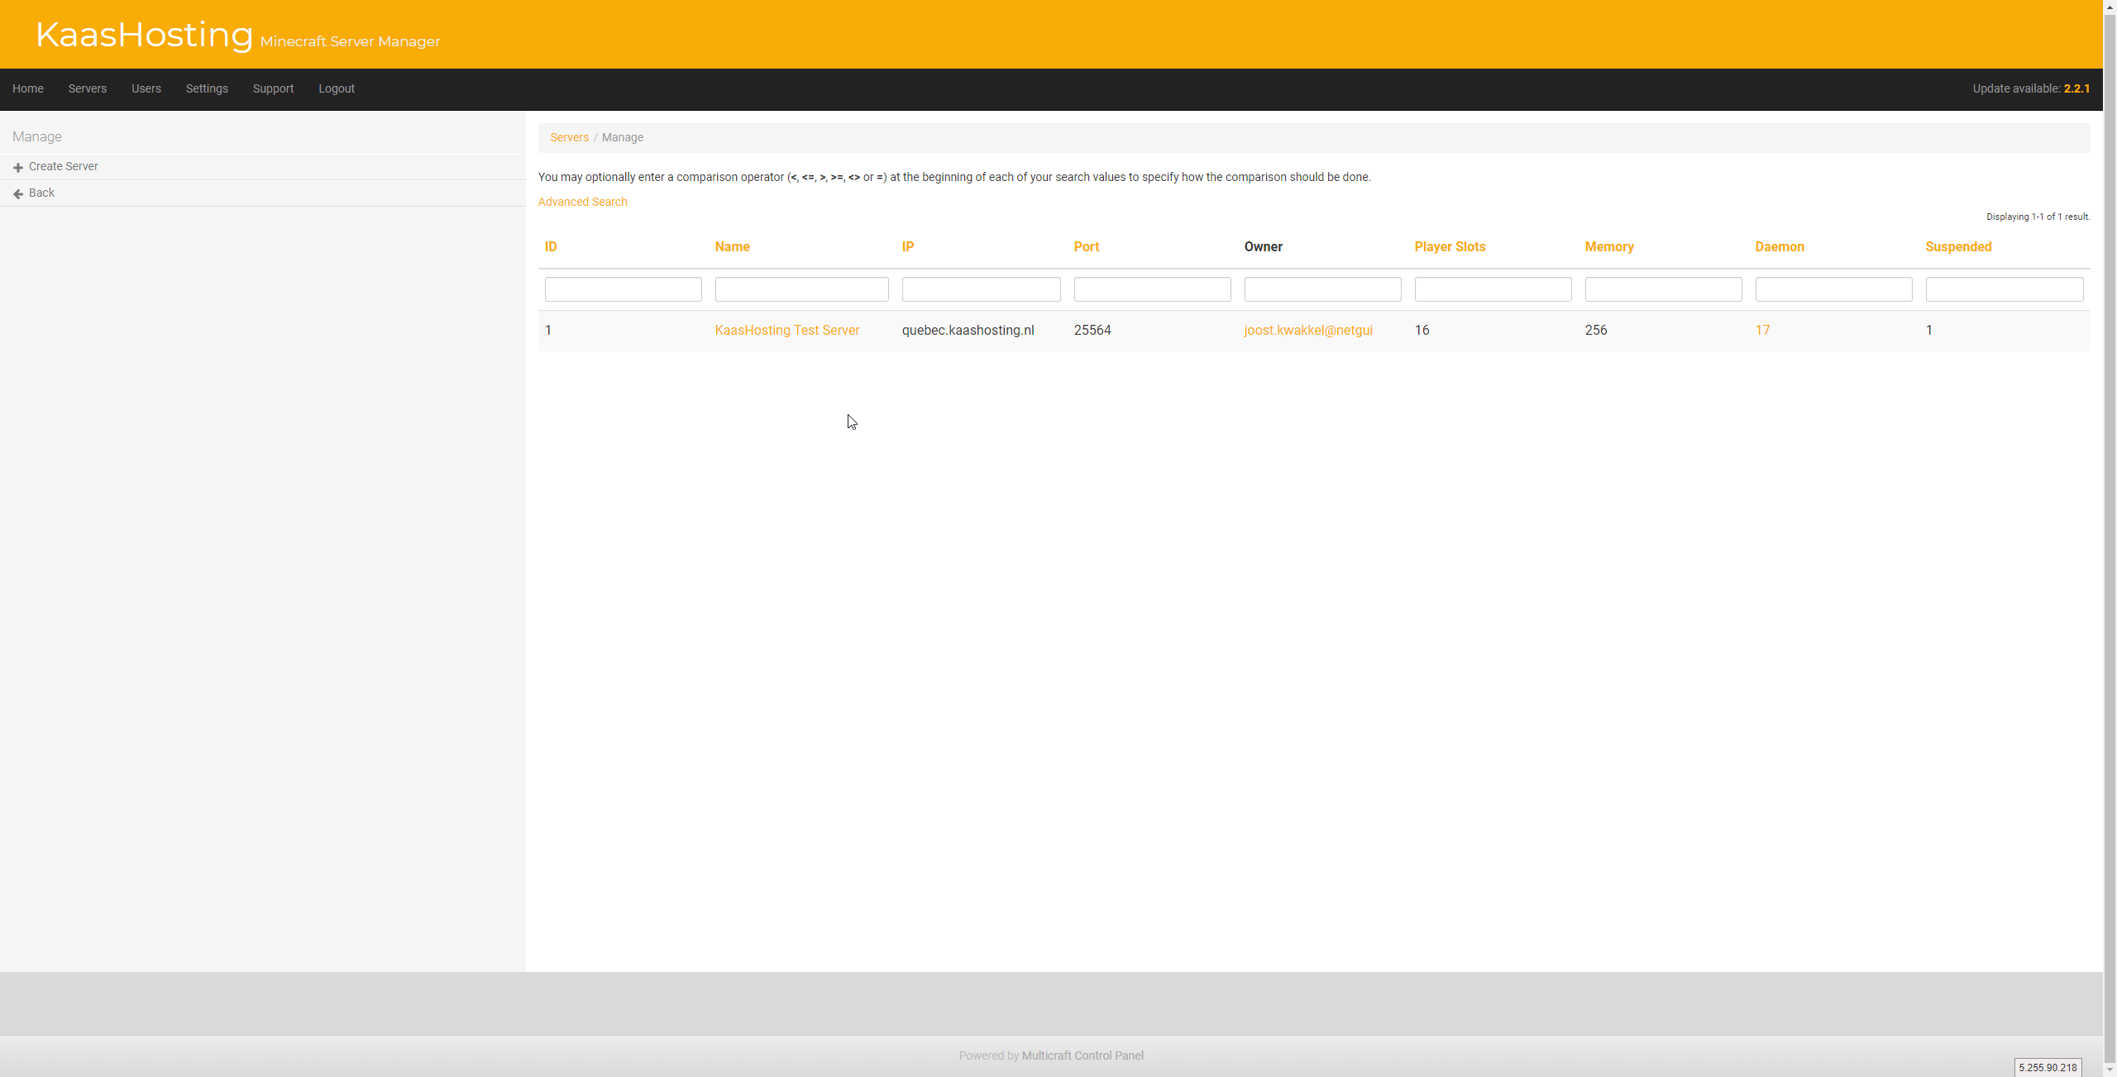
Task: Click the scrollbar down arrow
Action: pyautogui.click(x=2110, y=1070)
